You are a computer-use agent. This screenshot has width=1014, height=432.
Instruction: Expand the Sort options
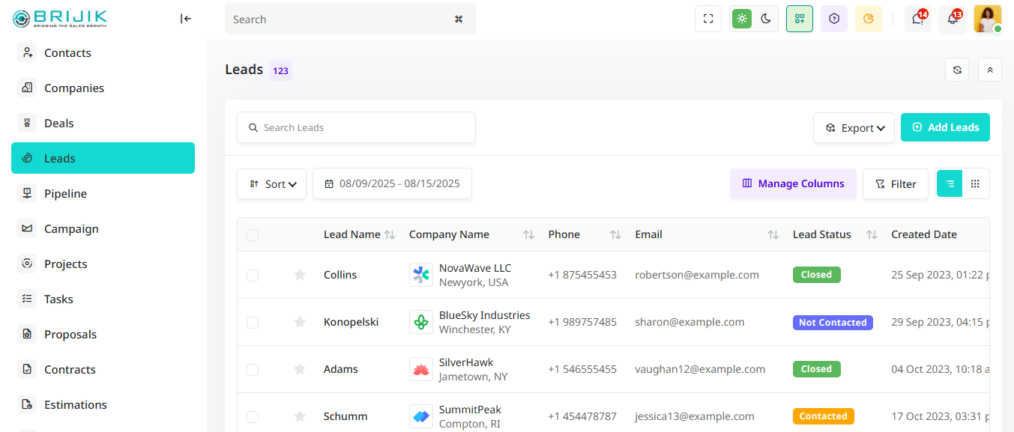pyautogui.click(x=271, y=183)
